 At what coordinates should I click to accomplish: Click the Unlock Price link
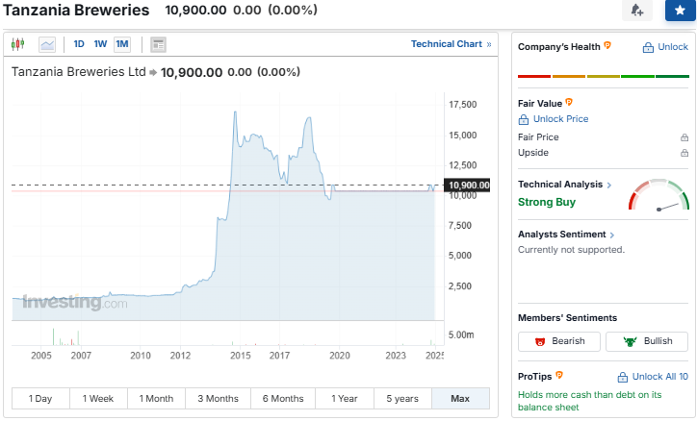[554, 119]
